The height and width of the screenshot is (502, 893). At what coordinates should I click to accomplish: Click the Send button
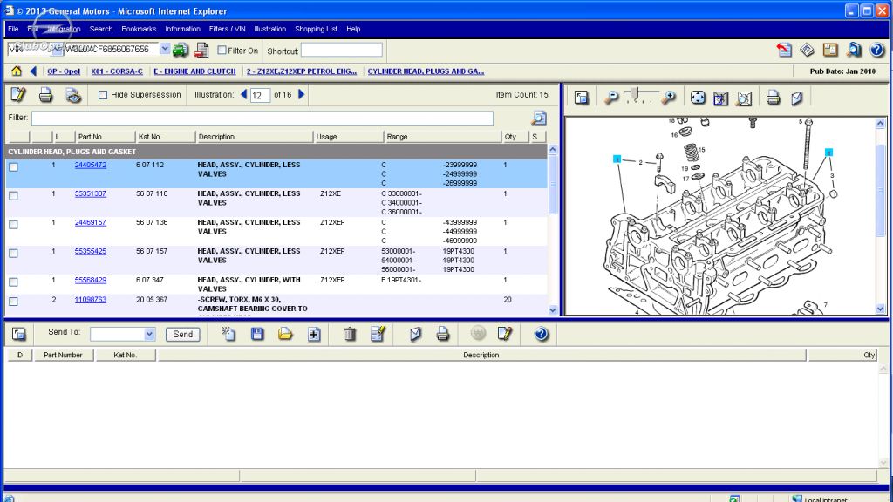point(183,334)
